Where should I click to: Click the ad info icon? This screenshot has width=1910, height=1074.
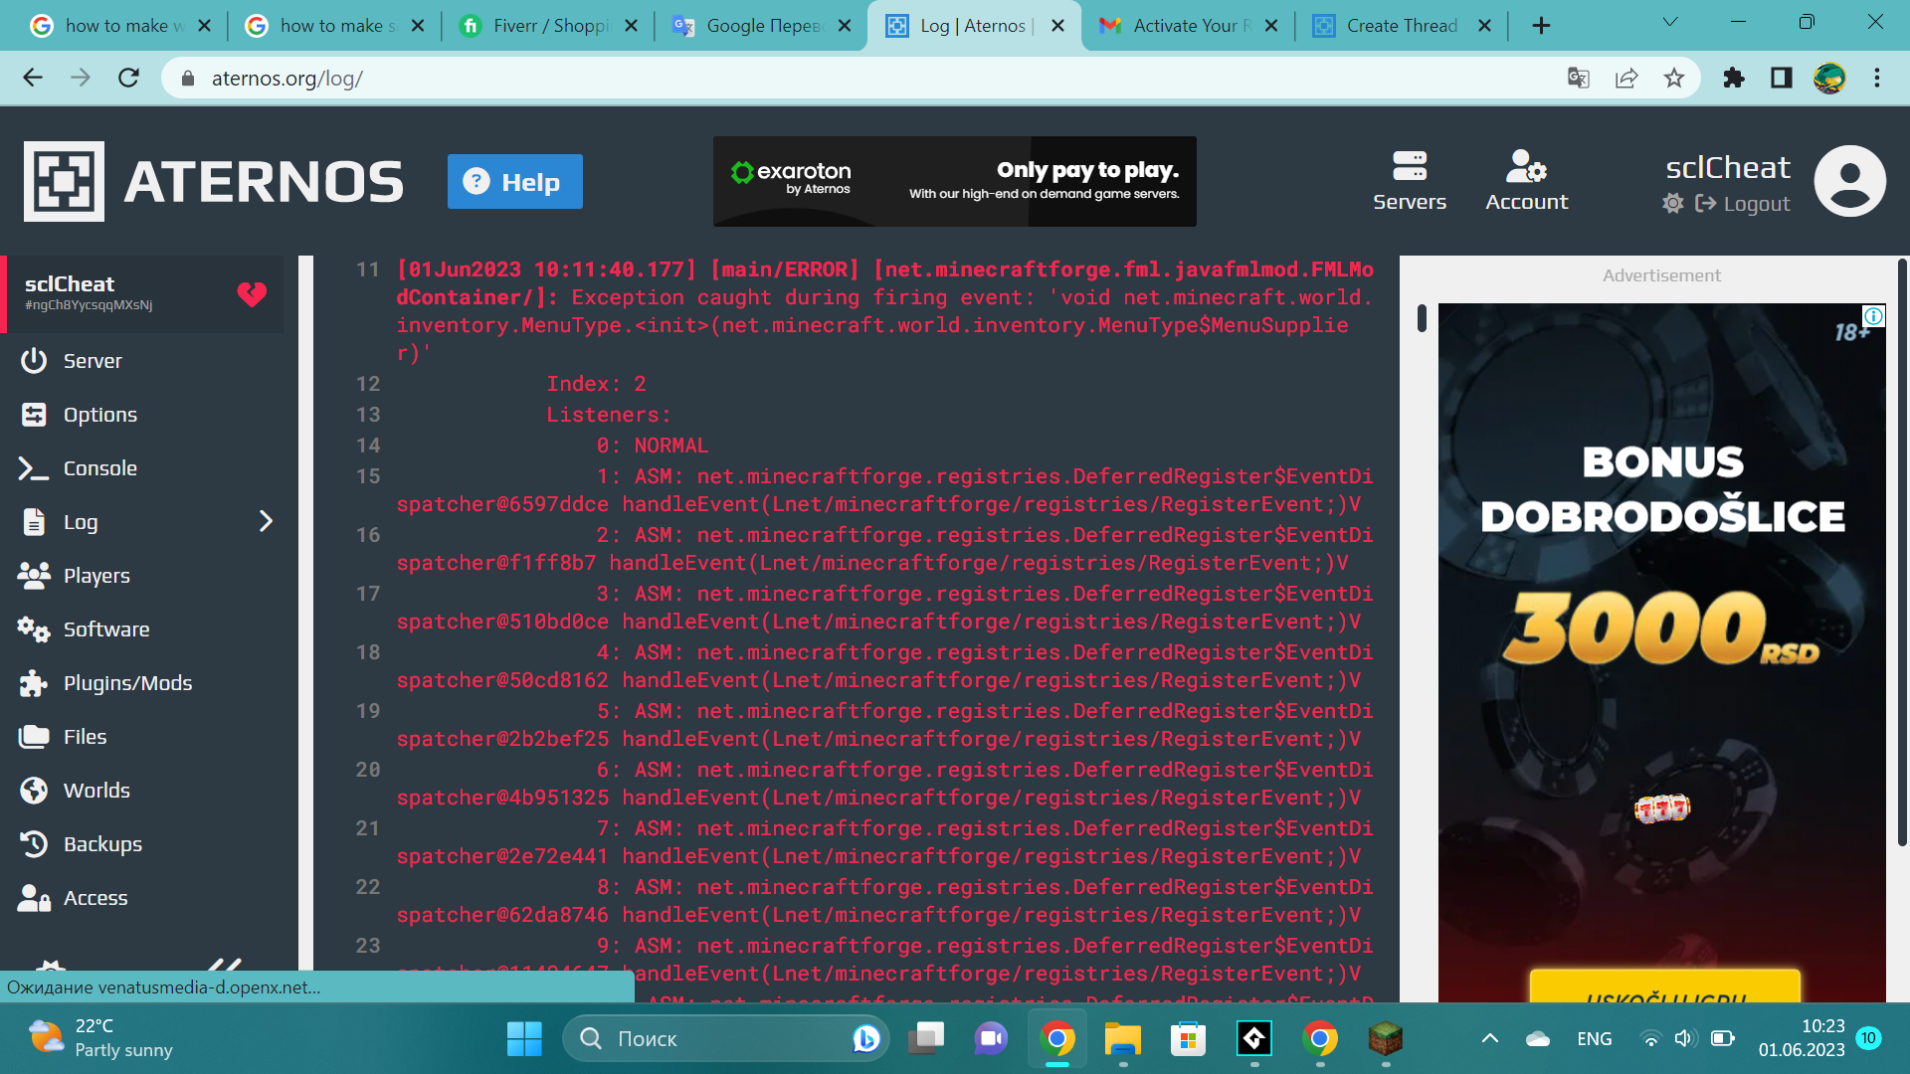(1874, 316)
